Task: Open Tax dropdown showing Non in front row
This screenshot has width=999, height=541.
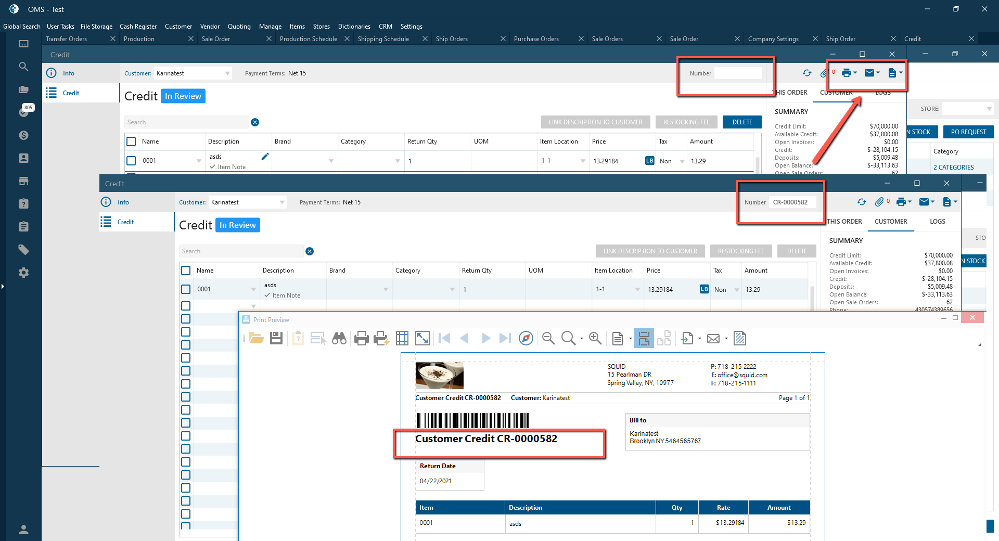Action: click(737, 290)
